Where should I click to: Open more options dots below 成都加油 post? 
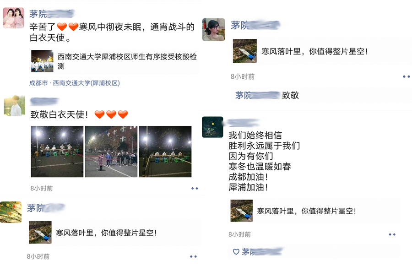point(392,234)
